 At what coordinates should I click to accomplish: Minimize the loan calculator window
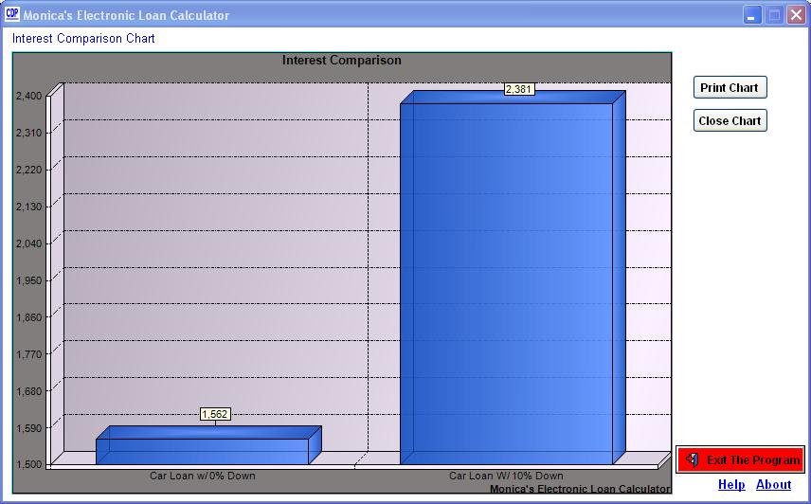(x=752, y=15)
